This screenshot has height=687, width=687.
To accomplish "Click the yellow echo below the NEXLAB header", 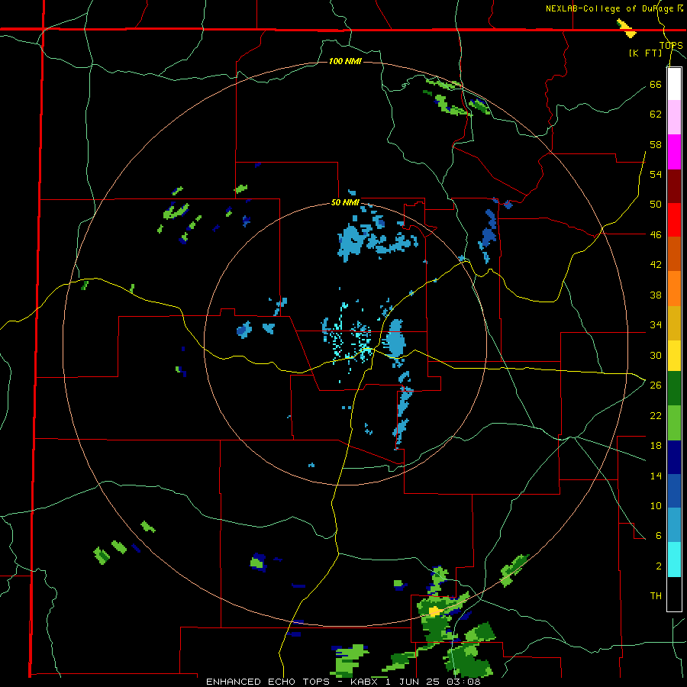I will (x=627, y=29).
